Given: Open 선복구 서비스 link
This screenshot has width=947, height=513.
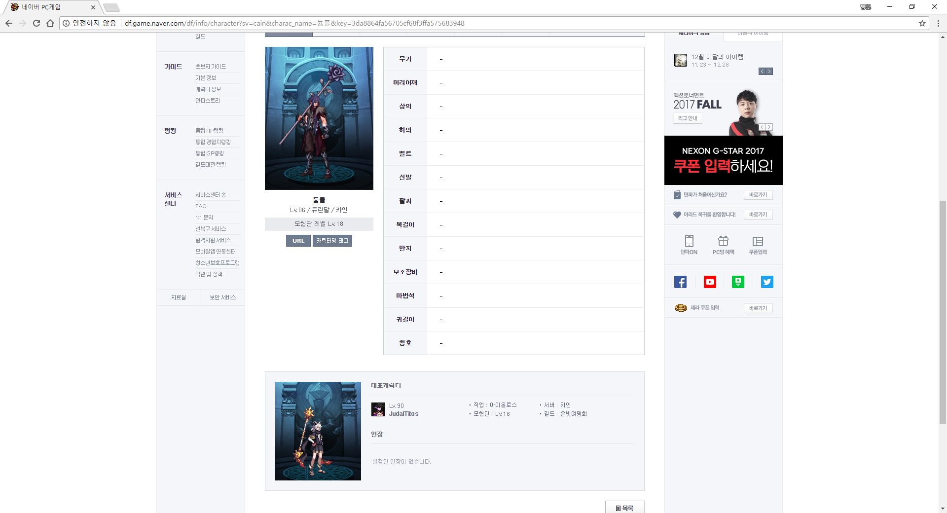Looking at the screenshot, I should 211,229.
